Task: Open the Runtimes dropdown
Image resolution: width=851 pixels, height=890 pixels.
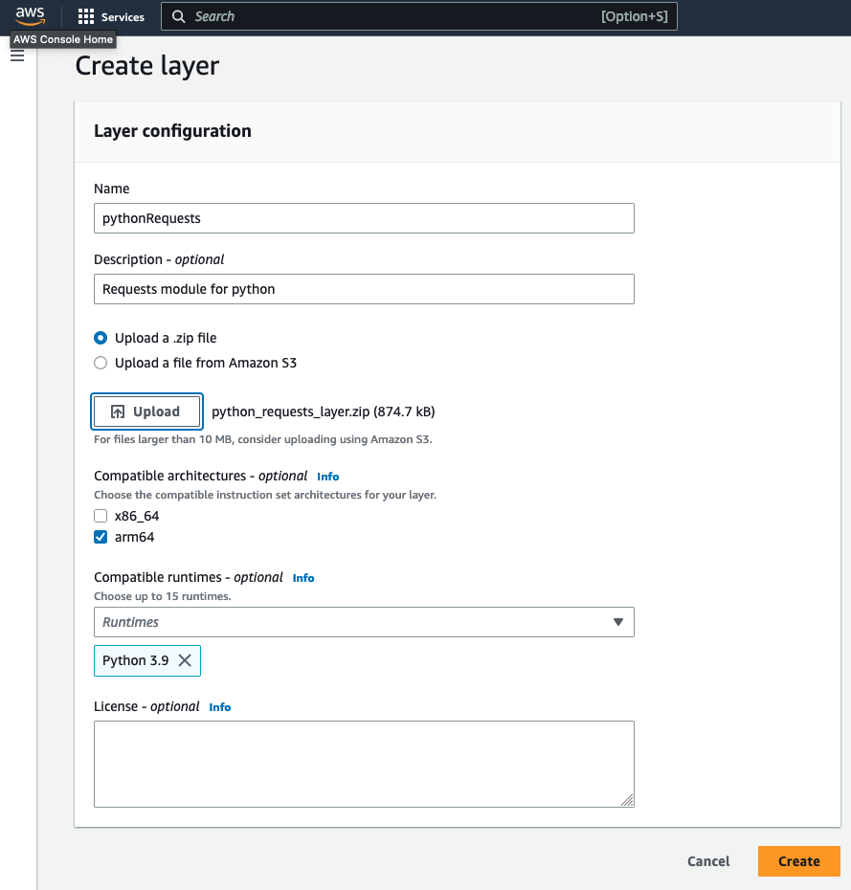Action: coord(364,622)
